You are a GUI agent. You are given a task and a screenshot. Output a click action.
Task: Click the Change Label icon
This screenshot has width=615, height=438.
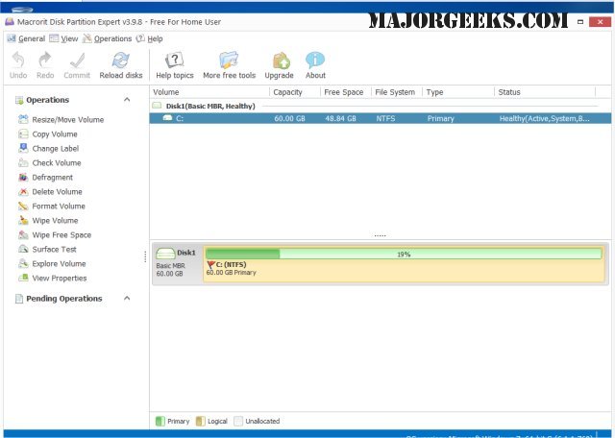click(x=23, y=148)
